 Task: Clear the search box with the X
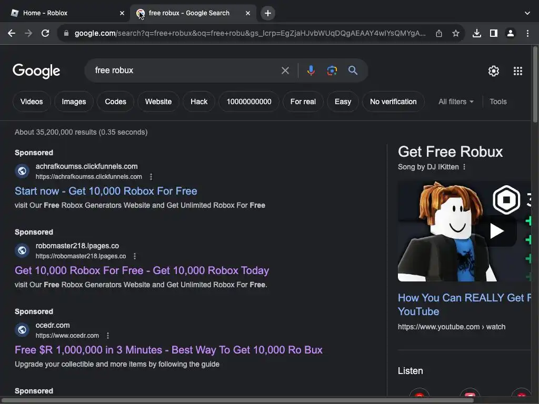[x=285, y=70]
